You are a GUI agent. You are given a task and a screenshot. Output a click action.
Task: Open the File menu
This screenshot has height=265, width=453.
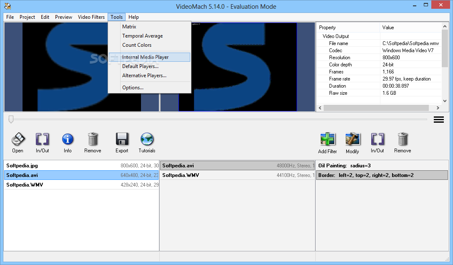10,17
